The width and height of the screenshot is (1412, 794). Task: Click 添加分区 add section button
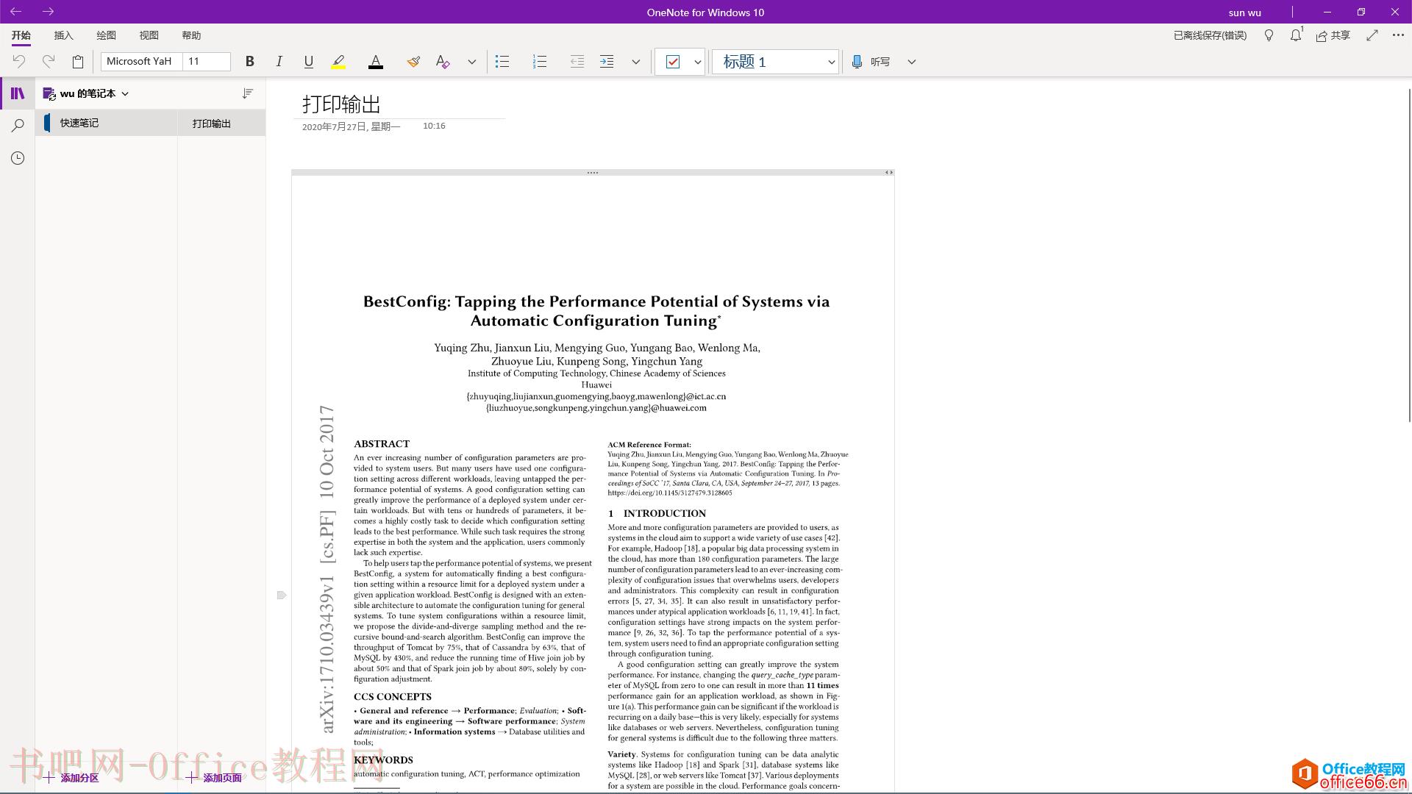coord(71,778)
